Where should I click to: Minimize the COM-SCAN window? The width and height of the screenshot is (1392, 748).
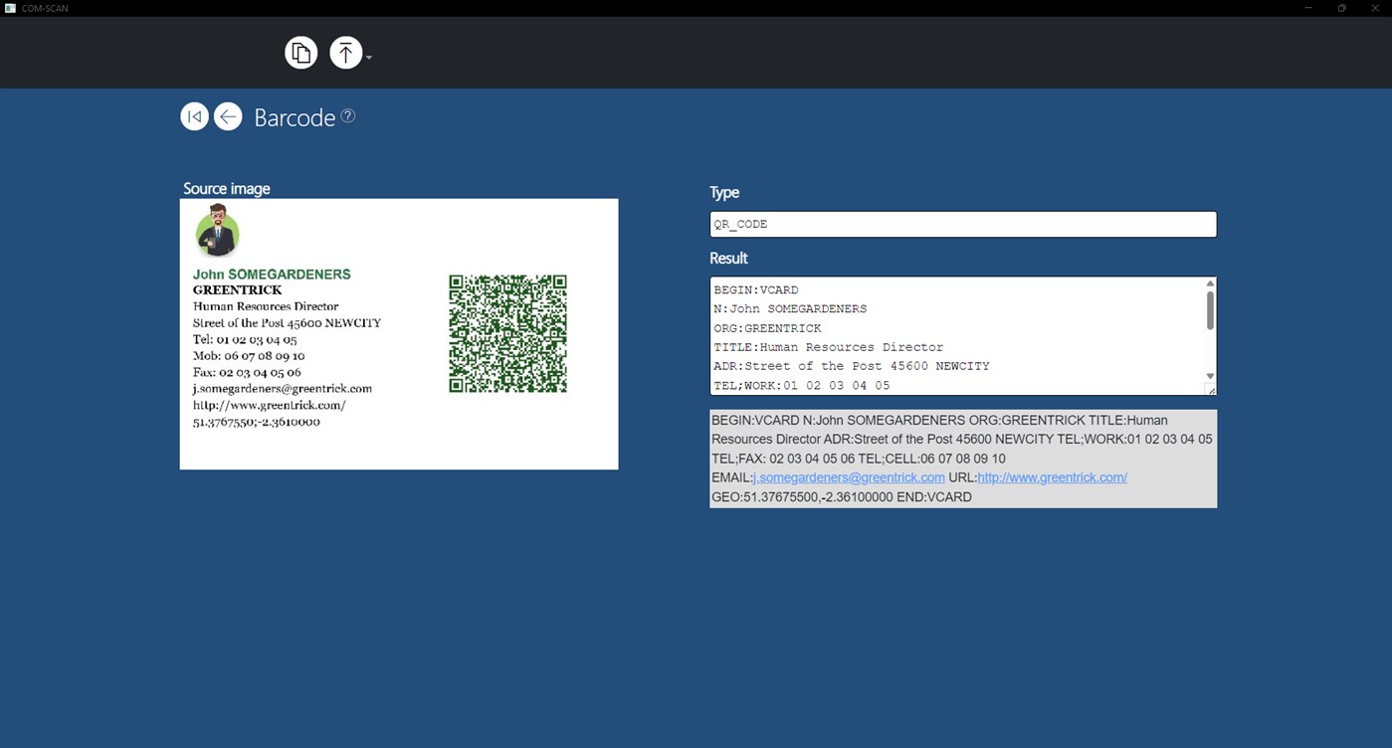click(x=1307, y=8)
